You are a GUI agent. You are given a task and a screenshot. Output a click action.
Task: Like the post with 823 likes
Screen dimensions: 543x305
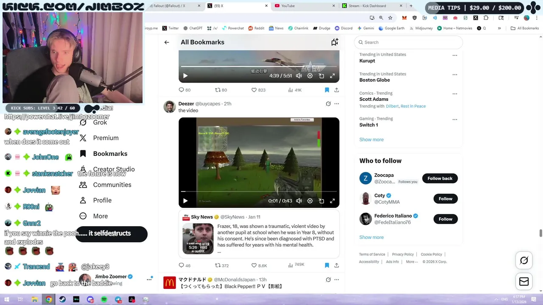click(x=258, y=90)
